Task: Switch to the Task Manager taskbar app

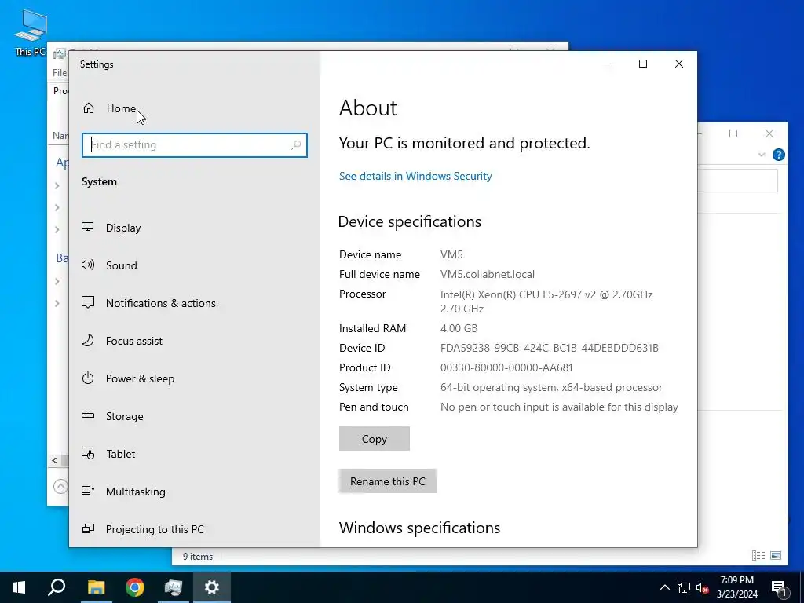Action: point(174,587)
